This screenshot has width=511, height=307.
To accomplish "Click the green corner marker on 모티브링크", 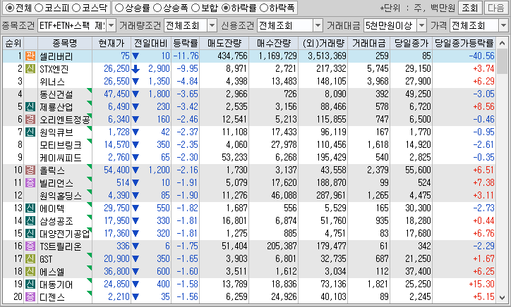I will 90,142.
